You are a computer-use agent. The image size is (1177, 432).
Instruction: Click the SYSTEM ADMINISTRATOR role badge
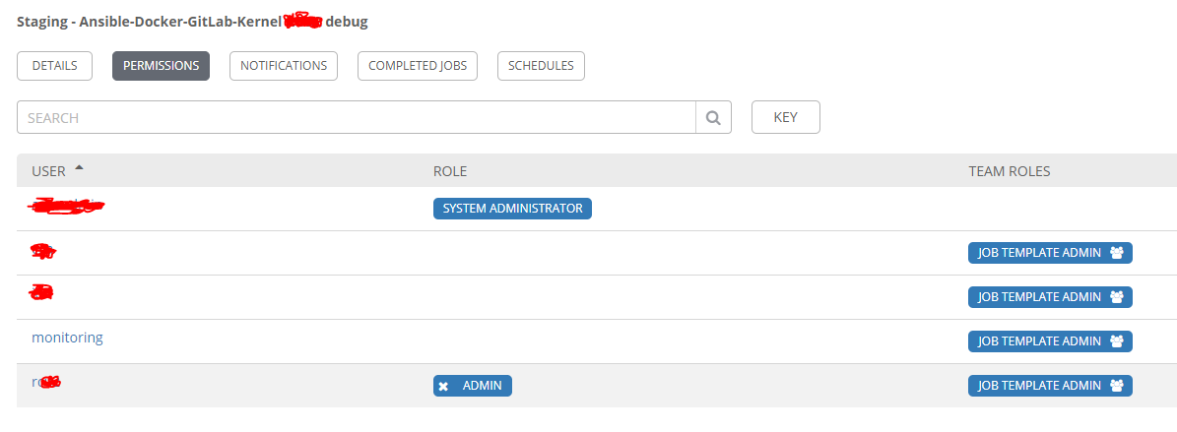(513, 209)
